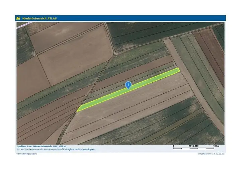Click the Verwendungszweck label
Image resolution: width=241 pixels, height=170 pixels.
(x=27, y=154)
